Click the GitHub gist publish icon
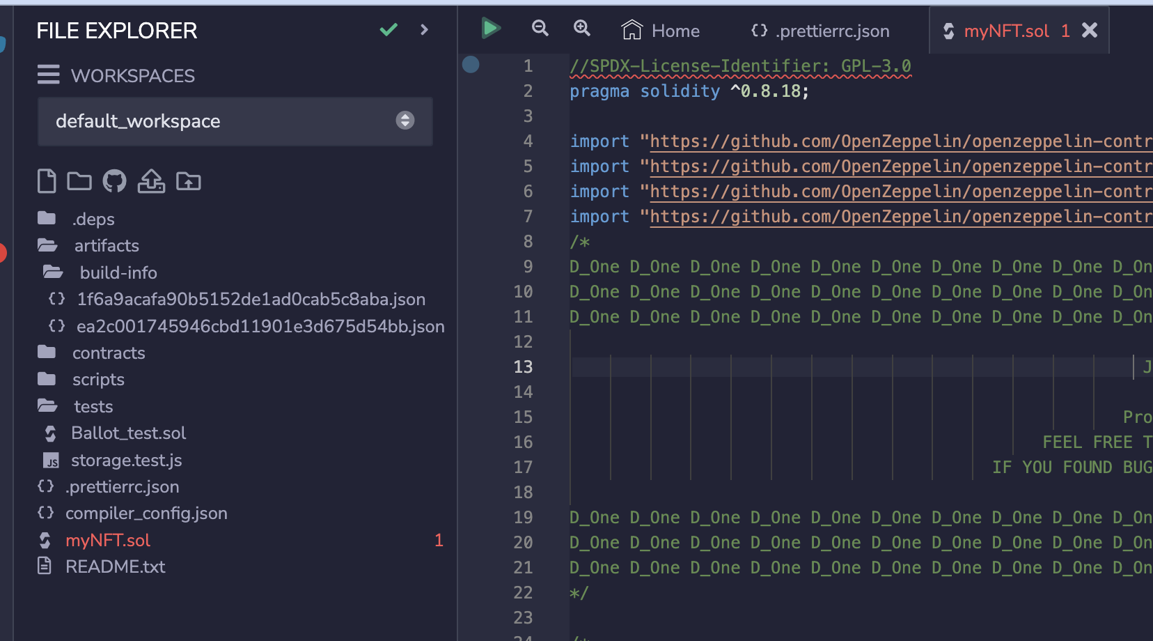The image size is (1153, 641). click(x=114, y=181)
